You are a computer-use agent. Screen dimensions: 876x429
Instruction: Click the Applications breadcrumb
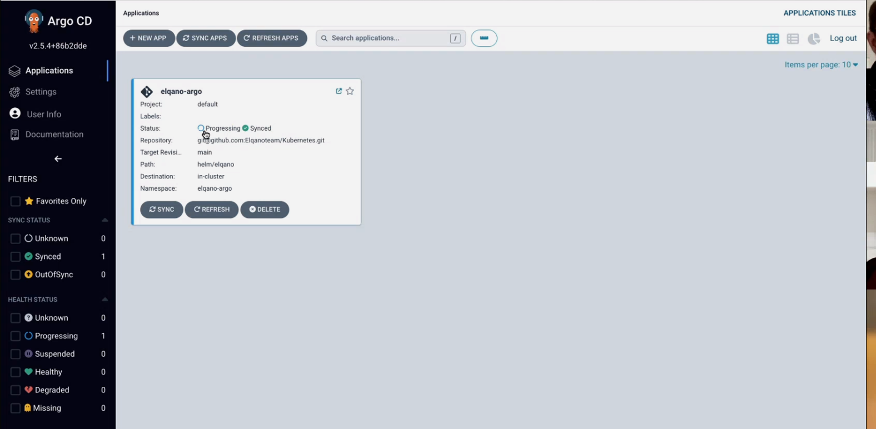pyautogui.click(x=141, y=13)
